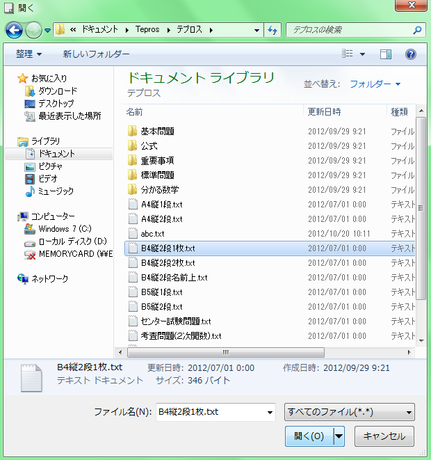This screenshot has height=460, width=431.
Task: Click the vertical scrollbar down arrow
Action: coord(421,340)
